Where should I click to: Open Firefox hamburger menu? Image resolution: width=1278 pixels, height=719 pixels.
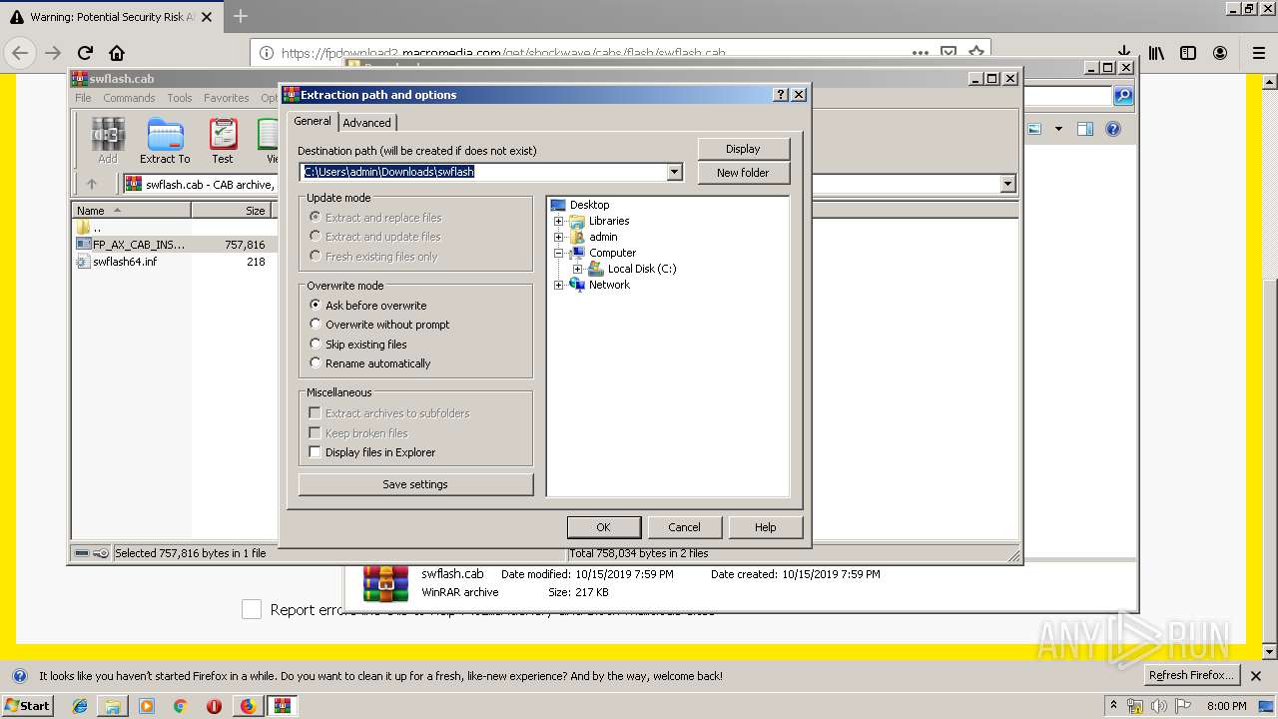1259,53
